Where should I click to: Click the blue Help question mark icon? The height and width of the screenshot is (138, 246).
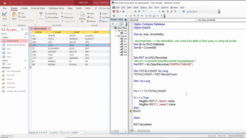click(x=184, y=11)
